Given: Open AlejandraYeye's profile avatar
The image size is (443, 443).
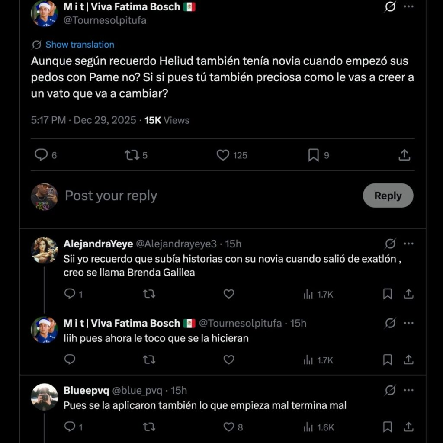Looking at the screenshot, I should click(44, 250).
